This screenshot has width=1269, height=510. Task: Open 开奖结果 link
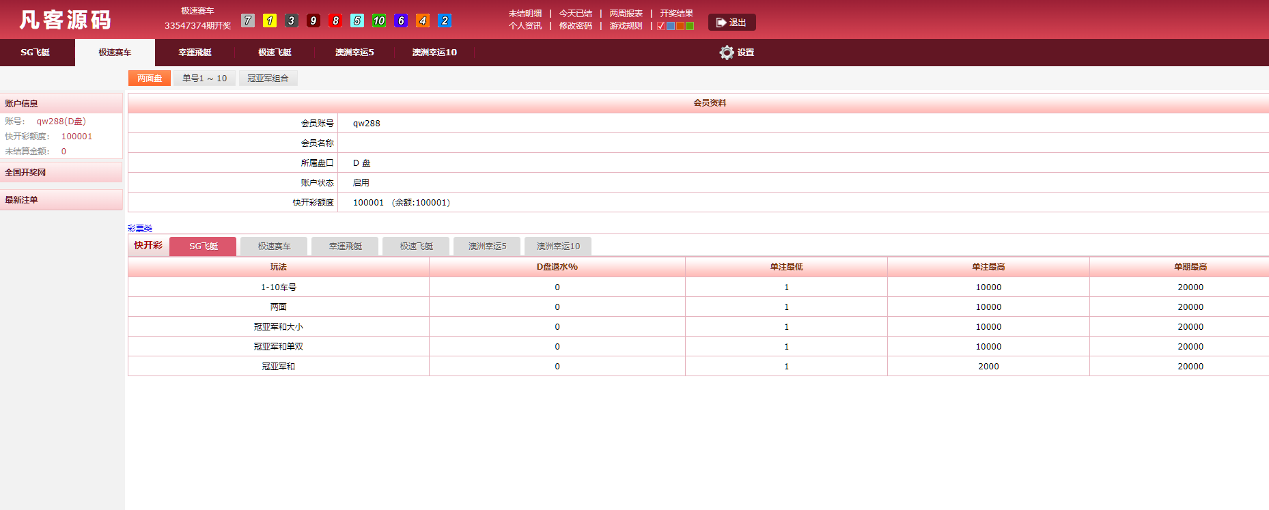tap(676, 14)
